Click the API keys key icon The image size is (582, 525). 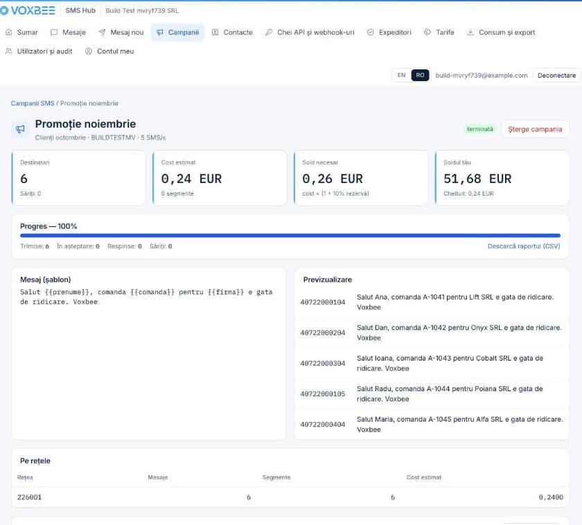[269, 33]
